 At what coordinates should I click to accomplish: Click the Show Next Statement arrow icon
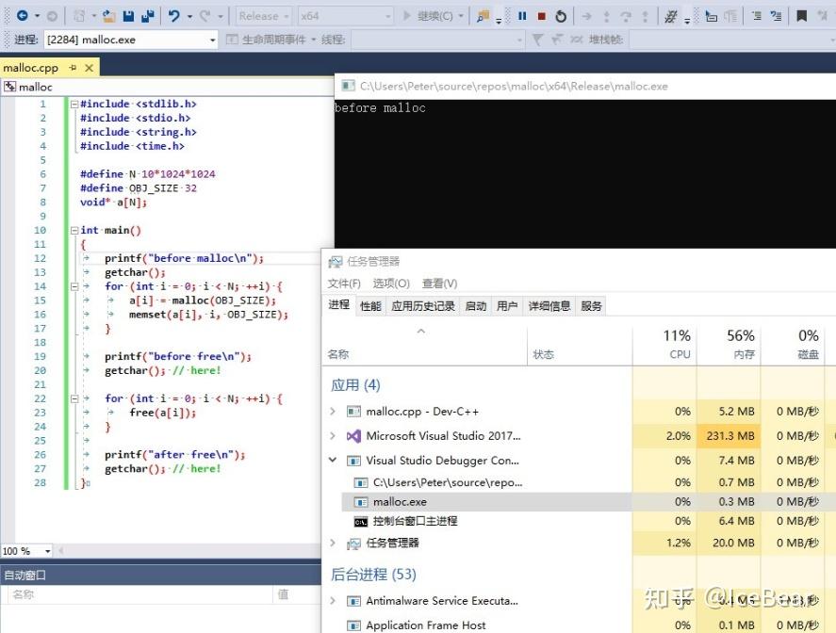tap(586, 16)
